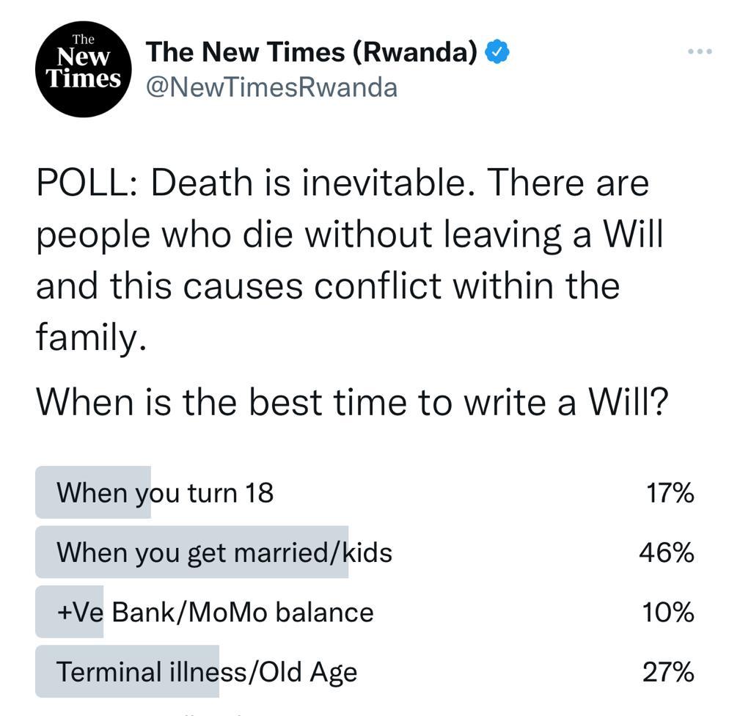
Task: Click the 46% poll result
Action: (666, 552)
